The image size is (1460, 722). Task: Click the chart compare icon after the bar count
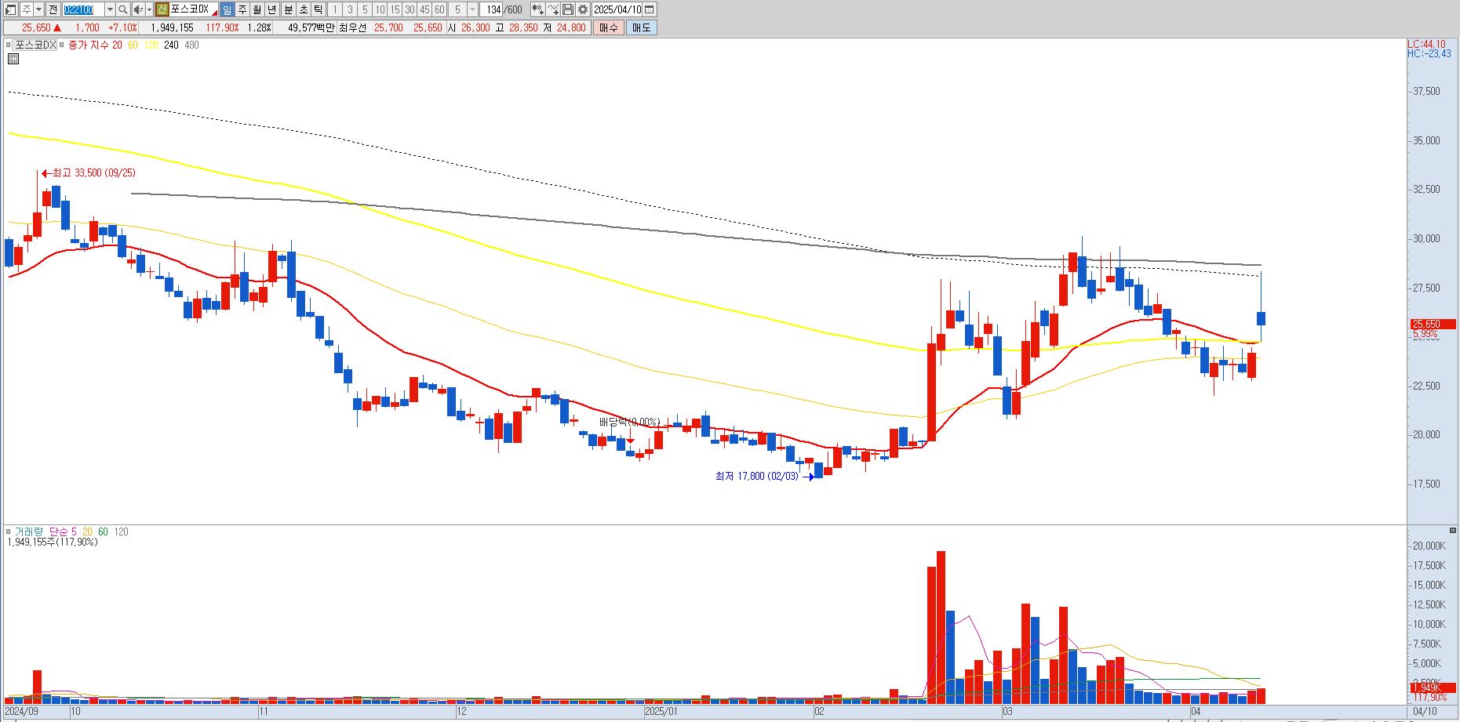coord(537,9)
